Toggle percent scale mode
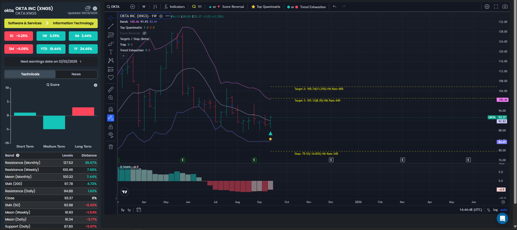 [489, 210]
